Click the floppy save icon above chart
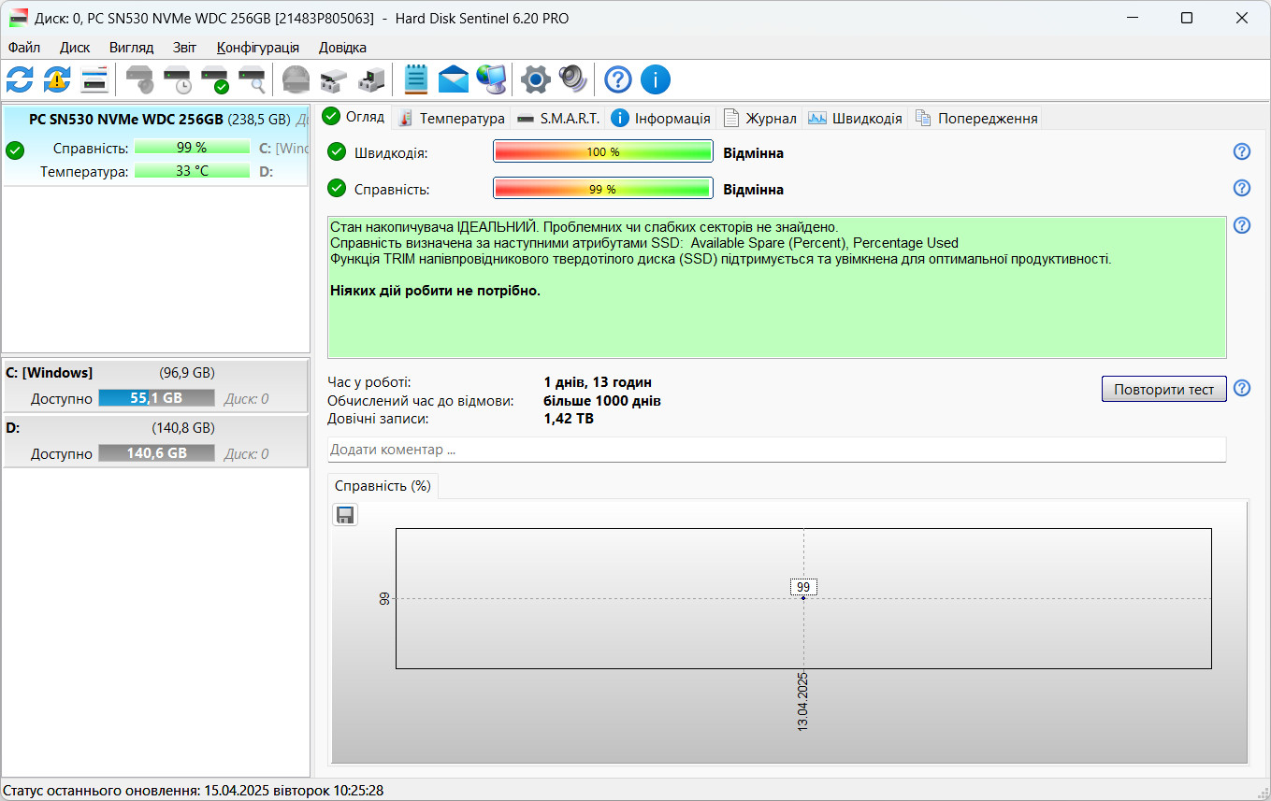This screenshot has width=1271, height=801. click(x=345, y=515)
